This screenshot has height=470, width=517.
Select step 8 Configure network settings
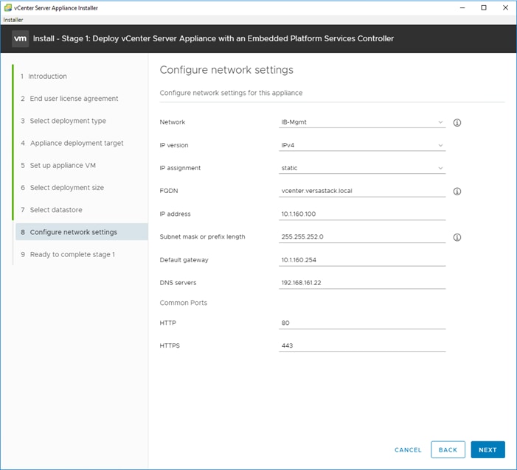[x=81, y=232]
